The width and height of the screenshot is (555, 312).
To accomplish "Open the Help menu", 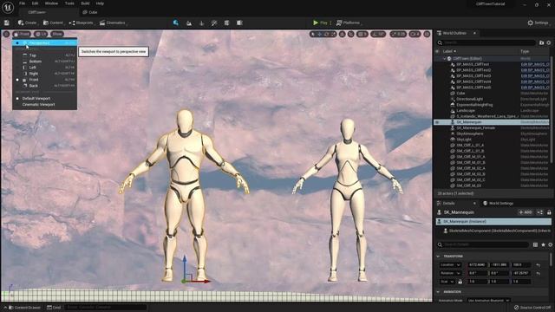I will [x=101, y=3].
